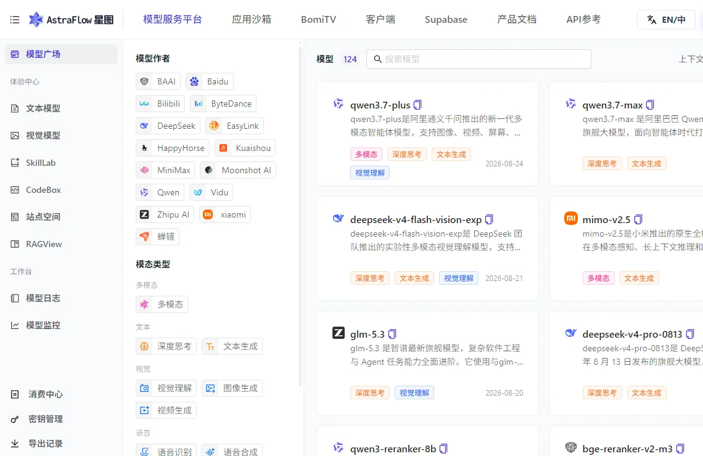Image resolution: width=703 pixels, height=456 pixels.
Task: Filter by author Zhipu AI
Action: pyautogui.click(x=165, y=214)
